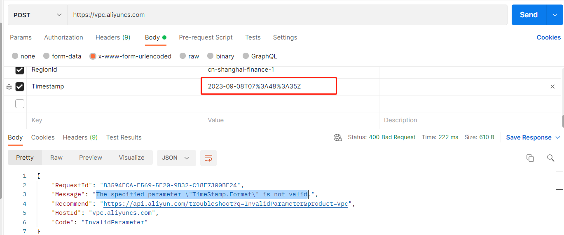Image resolution: width=564 pixels, height=235 pixels.
Task: Select the Raw view
Action: pos(56,158)
